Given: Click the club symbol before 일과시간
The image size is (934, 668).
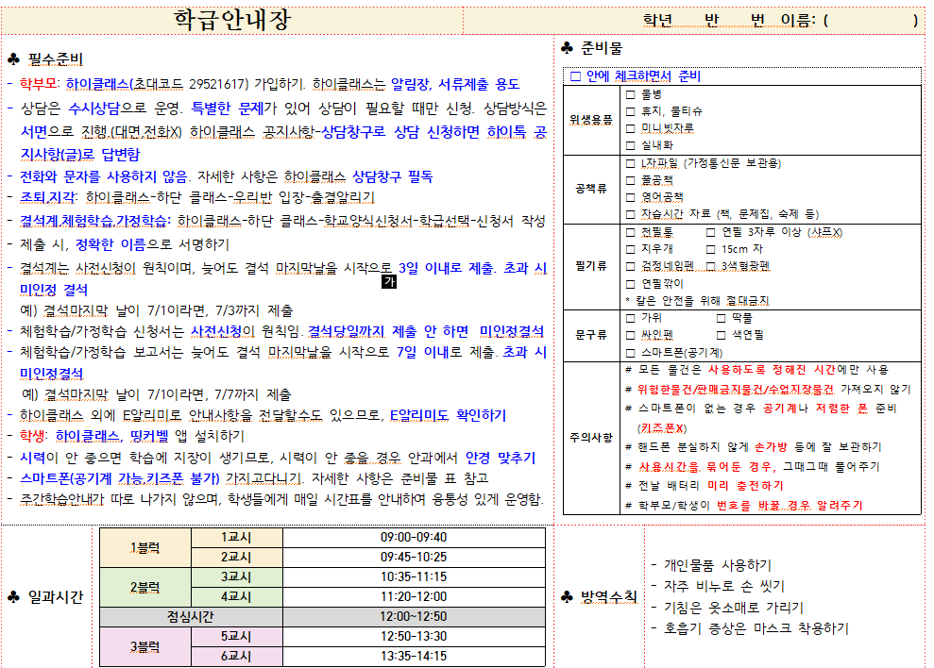Looking at the screenshot, I should 14,596.
